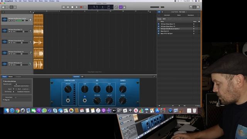The width and height of the screenshot is (247, 139).
Task: Adjust loop preview volume slider
Action: tap(179, 105)
